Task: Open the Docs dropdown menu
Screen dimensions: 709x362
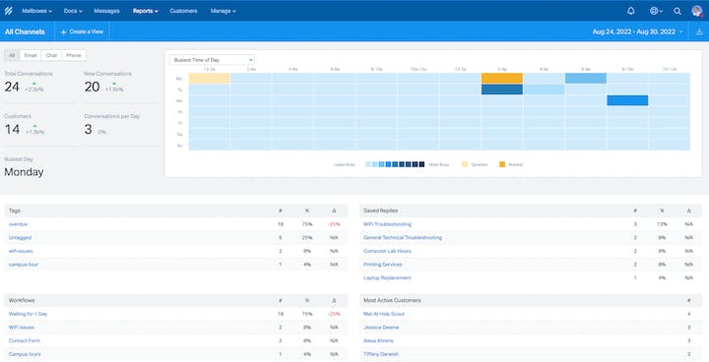Action: (73, 11)
